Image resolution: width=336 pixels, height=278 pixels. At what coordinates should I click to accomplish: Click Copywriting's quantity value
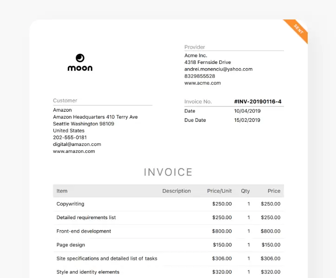pyautogui.click(x=249, y=204)
